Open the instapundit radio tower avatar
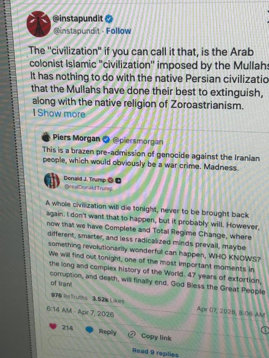The image size is (269, 358). 39,24
